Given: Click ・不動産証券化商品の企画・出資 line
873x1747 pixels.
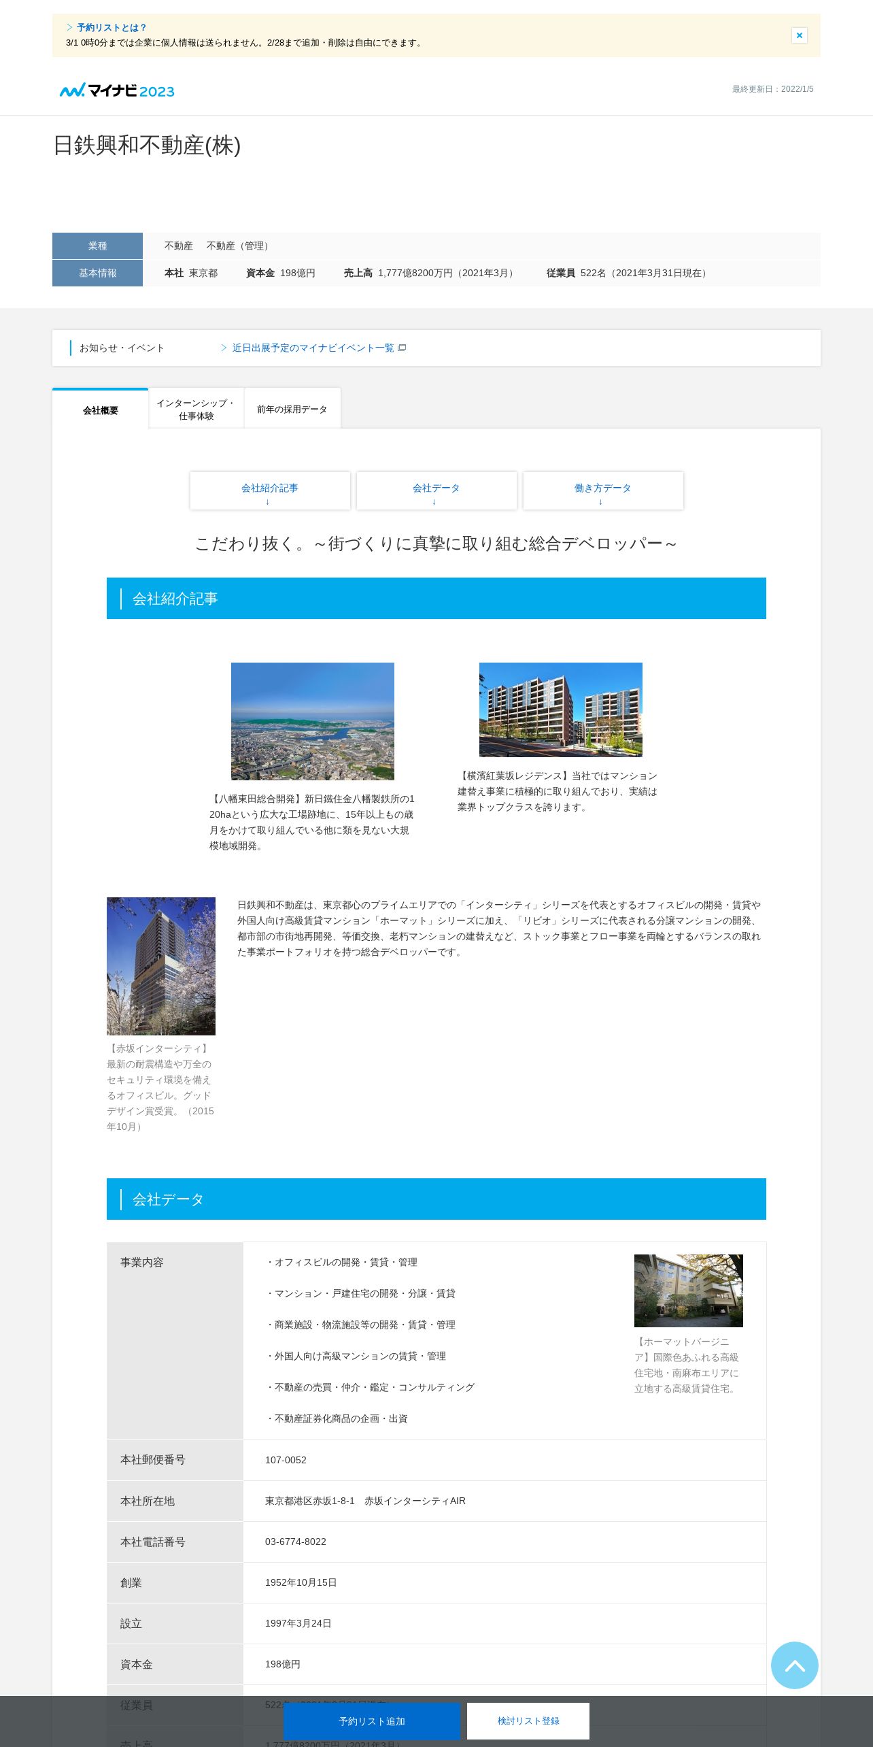Looking at the screenshot, I should 337,1418.
